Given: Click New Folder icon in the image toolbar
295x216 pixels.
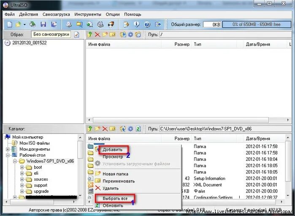Looking at the screenshot, I should [105, 35].
